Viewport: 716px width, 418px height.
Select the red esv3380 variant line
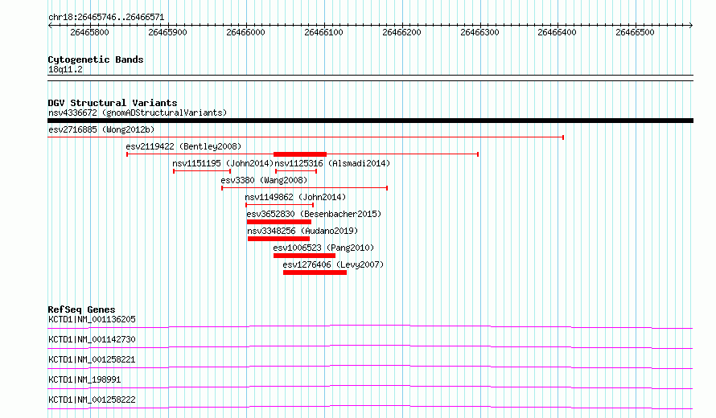305,188
